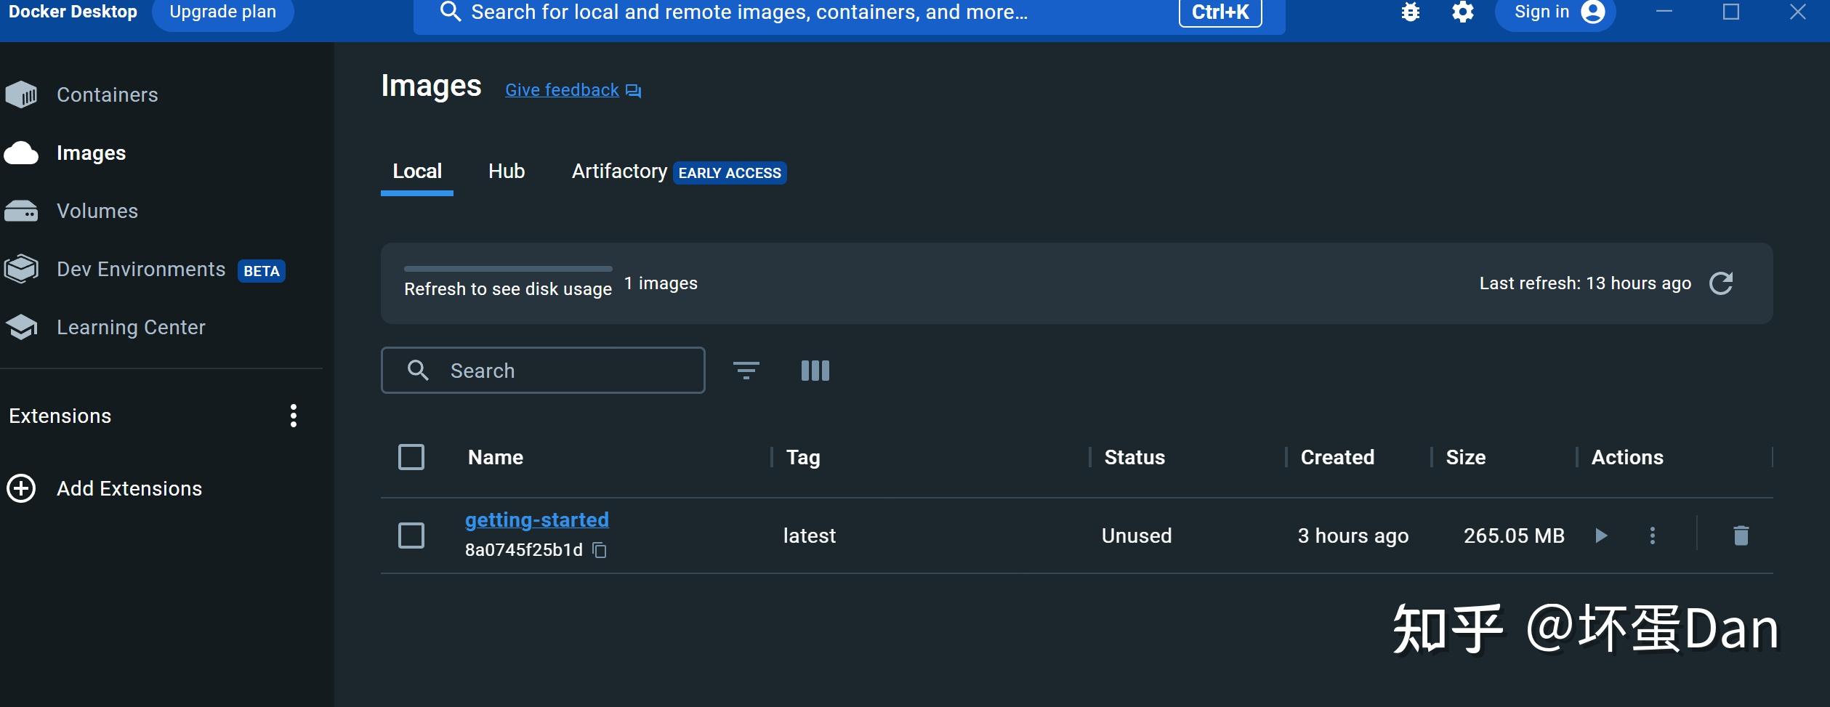
Task: Click the Volumes drive icon
Action: pos(21,211)
